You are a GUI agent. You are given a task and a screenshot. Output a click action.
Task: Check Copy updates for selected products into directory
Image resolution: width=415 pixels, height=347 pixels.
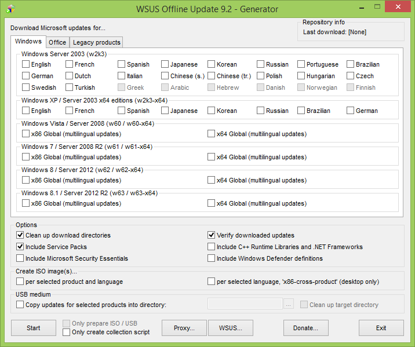click(21, 305)
